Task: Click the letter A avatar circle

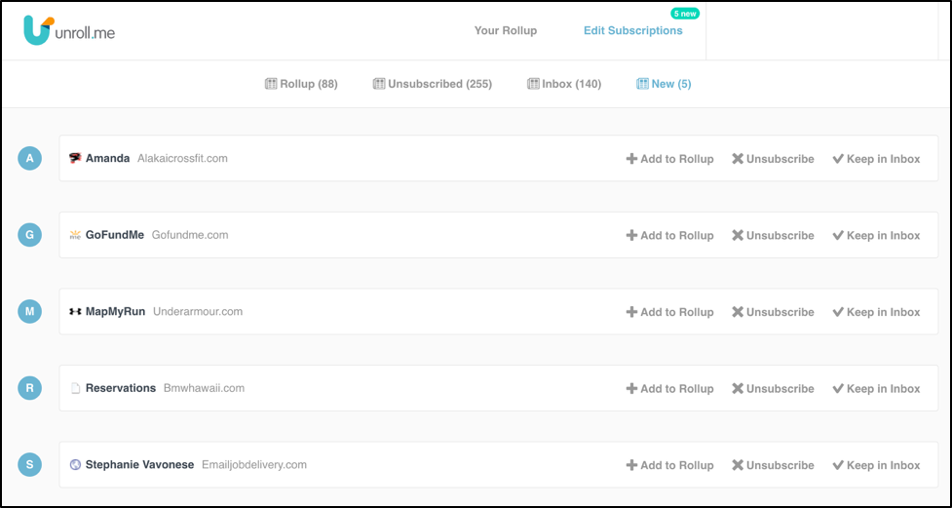Action: click(x=30, y=158)
